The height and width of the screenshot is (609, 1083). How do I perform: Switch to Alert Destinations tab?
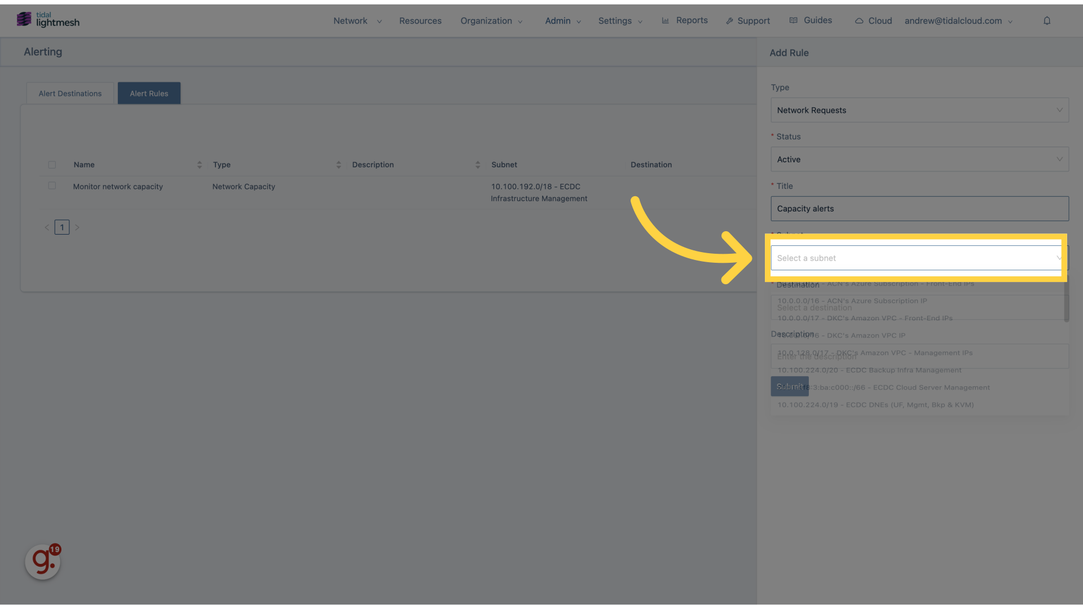click(x=70, y=93)
